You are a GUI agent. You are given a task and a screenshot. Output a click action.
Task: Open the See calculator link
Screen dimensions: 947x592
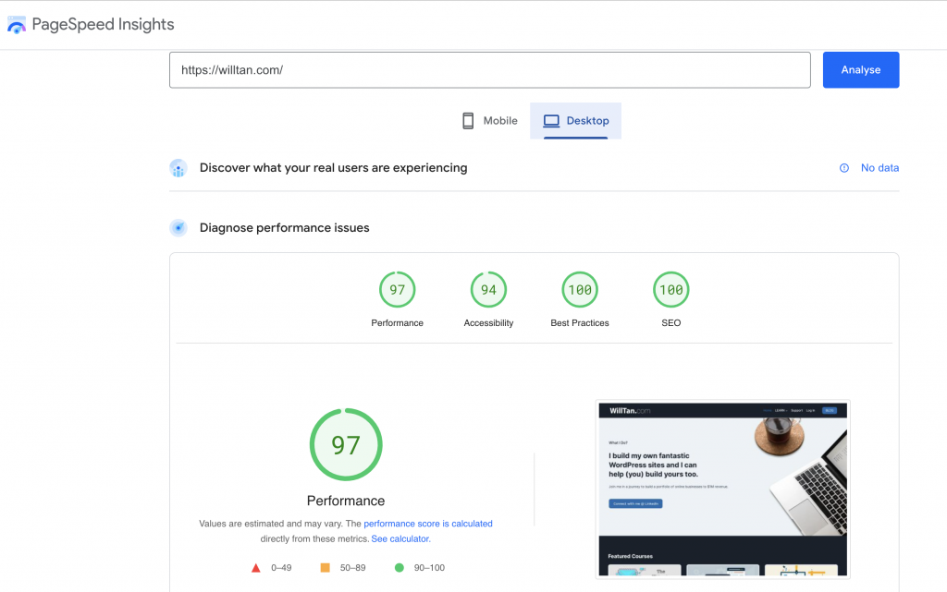coord(401,539)
